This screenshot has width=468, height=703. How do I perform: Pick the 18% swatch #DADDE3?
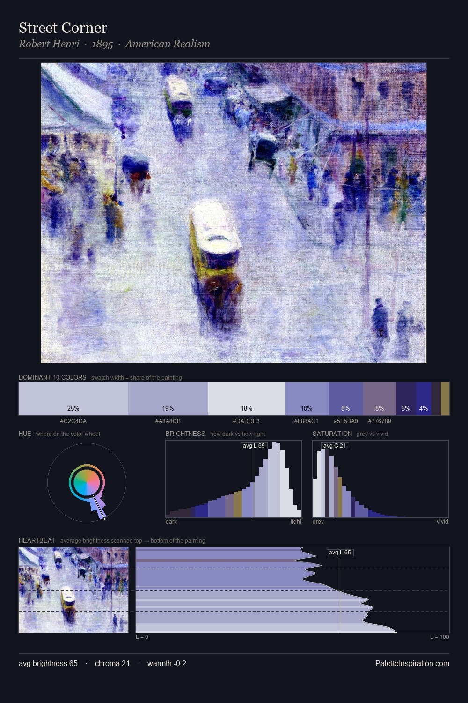pos(247,399)
